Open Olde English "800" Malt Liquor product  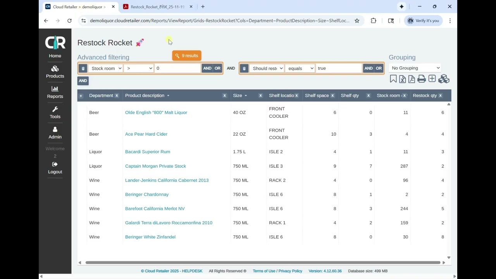click(x=156, y=112)
